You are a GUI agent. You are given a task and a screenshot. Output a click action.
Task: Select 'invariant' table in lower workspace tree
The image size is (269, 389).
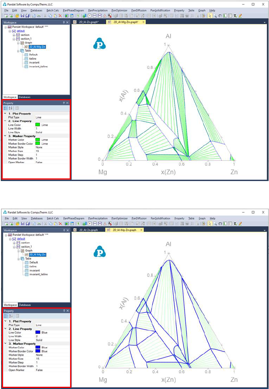pyautogui.click(x=34, y=270)
